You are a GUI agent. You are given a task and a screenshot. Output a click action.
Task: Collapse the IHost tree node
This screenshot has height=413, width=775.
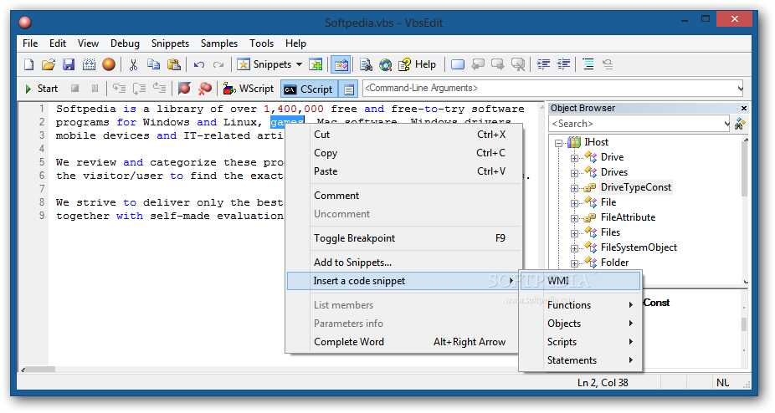[558, 143]
